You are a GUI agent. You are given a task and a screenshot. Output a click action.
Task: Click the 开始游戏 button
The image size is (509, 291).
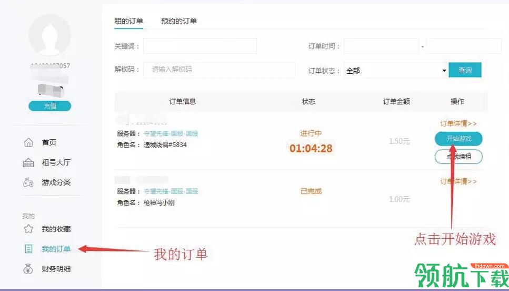coord(458,139)
